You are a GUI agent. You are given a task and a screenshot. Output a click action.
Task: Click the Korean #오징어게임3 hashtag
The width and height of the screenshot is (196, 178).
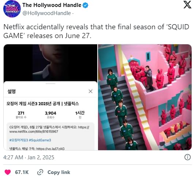point(19,140)
